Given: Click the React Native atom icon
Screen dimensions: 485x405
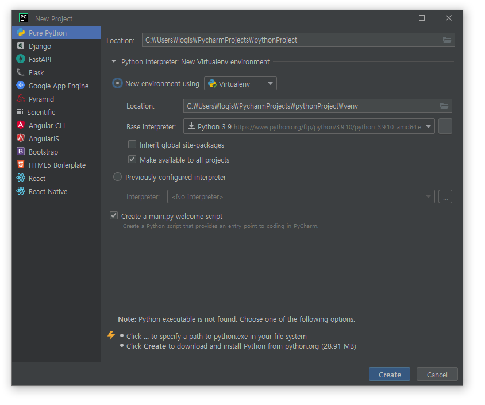Looking at the screenshot, I should [x=21, y=191].
